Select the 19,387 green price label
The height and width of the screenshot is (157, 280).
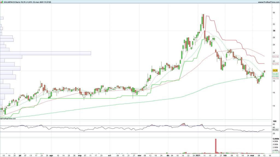coord(275,74)
